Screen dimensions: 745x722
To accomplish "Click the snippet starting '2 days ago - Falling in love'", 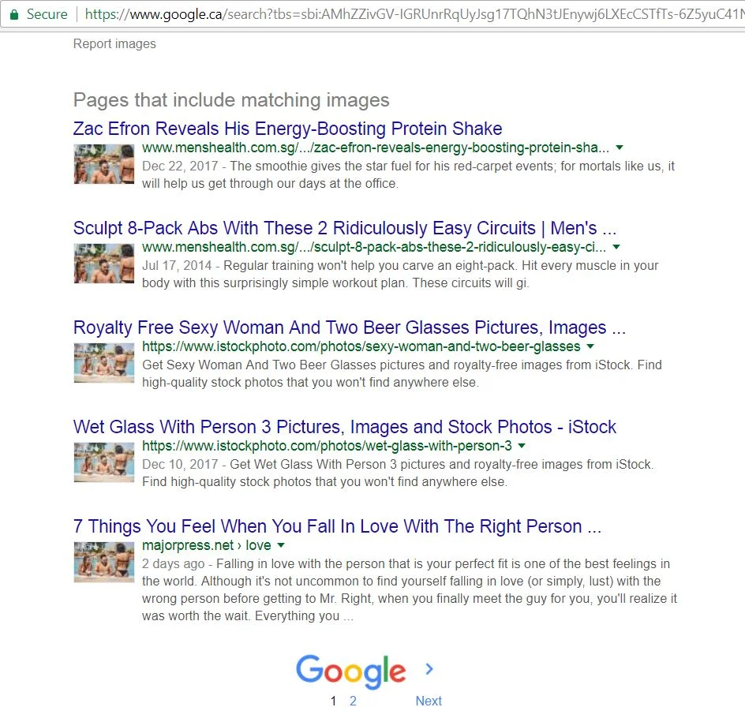I will (x=410, y=589).
